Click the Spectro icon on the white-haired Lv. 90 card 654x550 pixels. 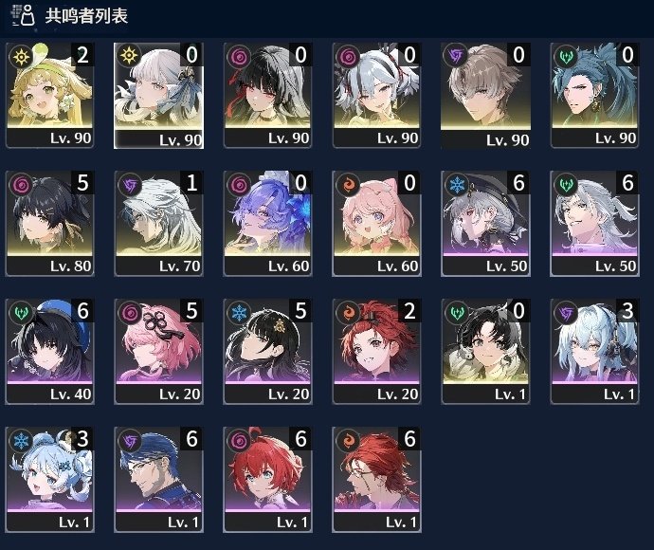point(129,56)
